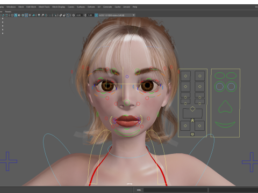Viewport: 258px width, 193px height.
Task: Select the blue cross control at left edge
Action: [x=8, y=161]
